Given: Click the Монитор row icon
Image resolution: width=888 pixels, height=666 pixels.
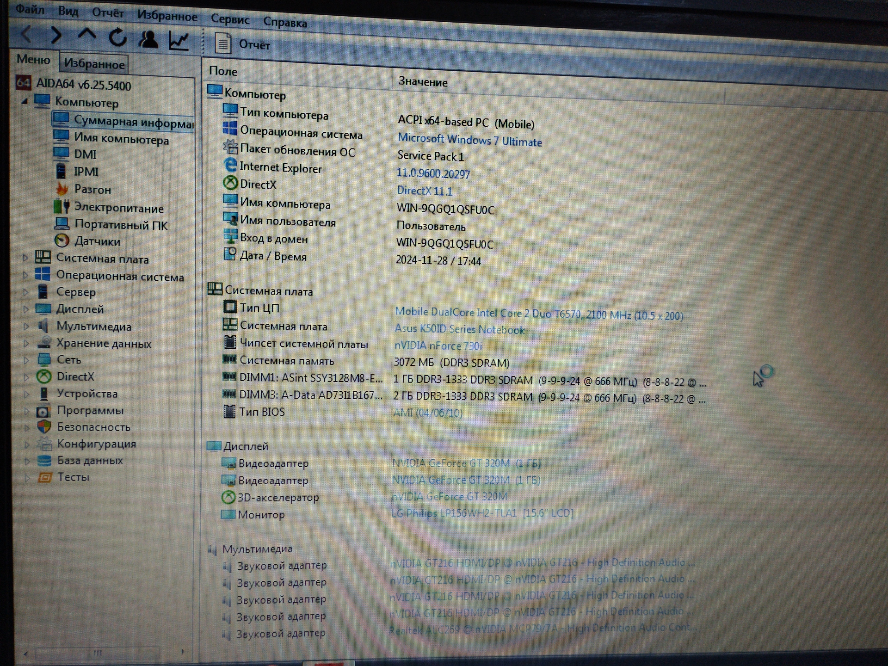Looking at the screenshot, I should pyautogui.click(x=228, y=514).
